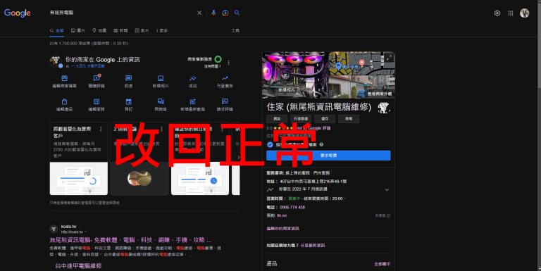Image resolution: width=541 pixels, height=271 pixels.
Task: Switch to the Images search tab
Action: click(x=78, y=31)
